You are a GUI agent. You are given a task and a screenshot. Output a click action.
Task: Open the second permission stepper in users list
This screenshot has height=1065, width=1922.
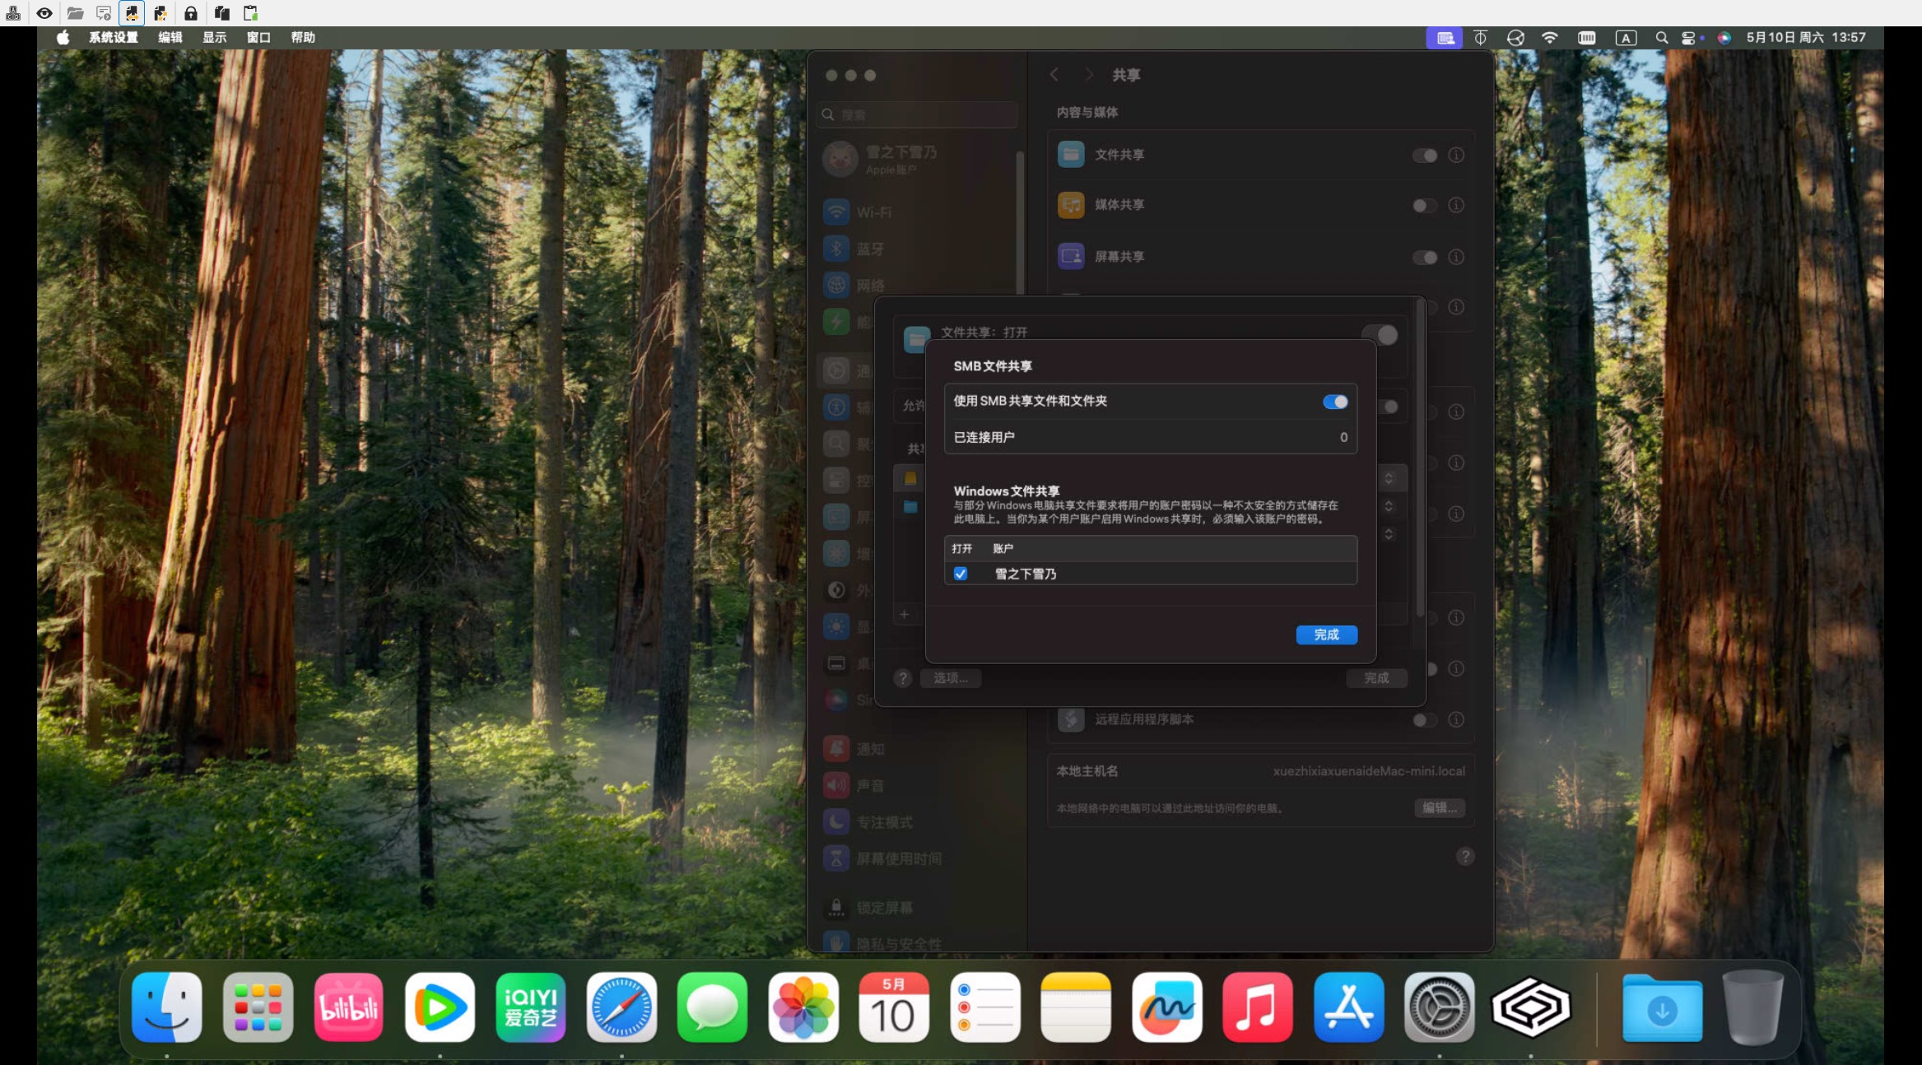(x=1389, y=506)
